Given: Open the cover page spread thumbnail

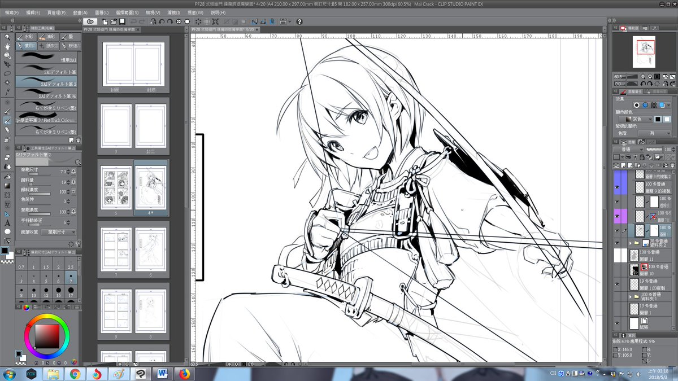Looking at the screenshot, I should click(133, 64).
